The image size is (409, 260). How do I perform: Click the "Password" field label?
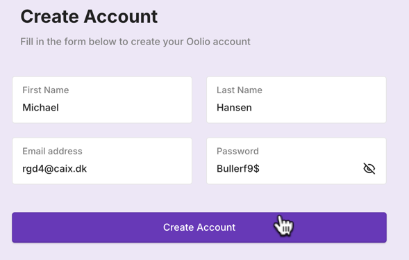(237, 151)
